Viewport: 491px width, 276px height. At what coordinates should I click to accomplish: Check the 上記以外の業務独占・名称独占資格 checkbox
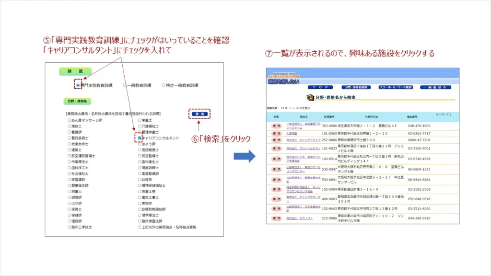click(140, 227)
